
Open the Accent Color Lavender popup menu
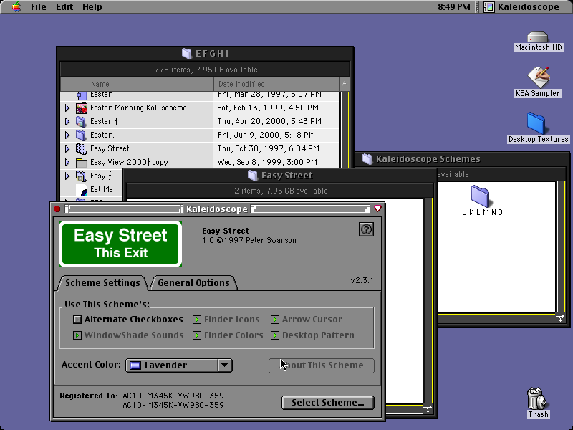[179, 365]
